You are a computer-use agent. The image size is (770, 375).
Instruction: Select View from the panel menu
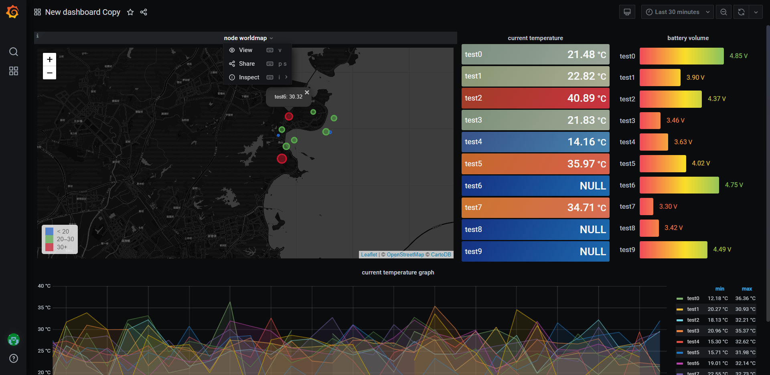[245, 50]
